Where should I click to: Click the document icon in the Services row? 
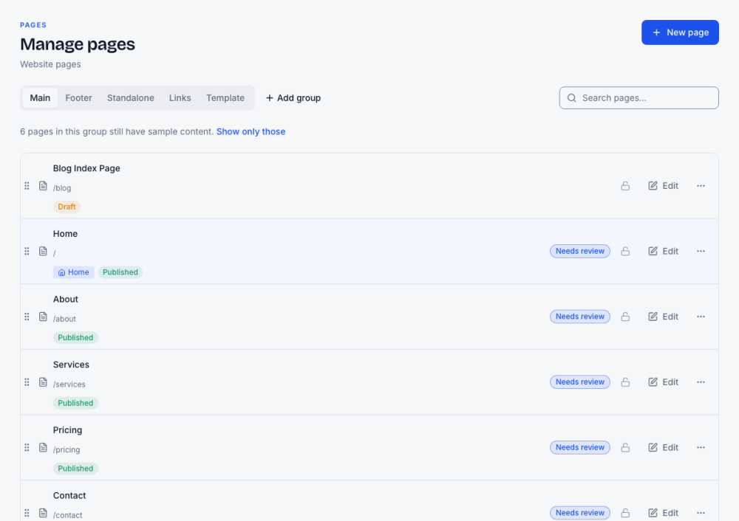(43, 382)
